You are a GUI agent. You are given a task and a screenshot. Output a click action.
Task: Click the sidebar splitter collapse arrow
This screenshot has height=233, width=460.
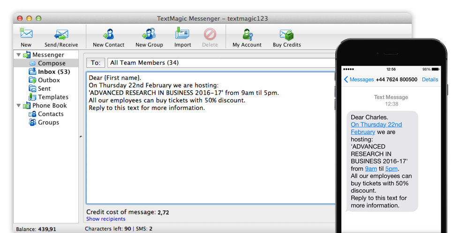point(81,137)
